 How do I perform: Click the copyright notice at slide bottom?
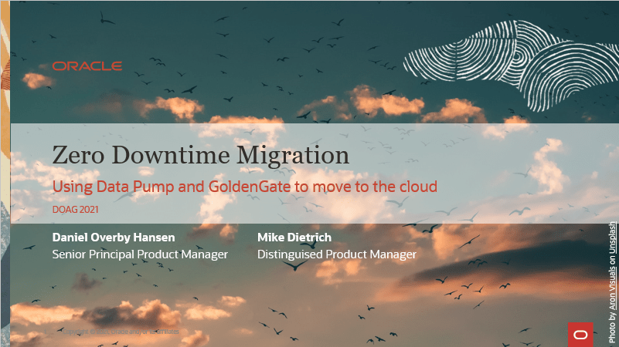(x=116, y=332)
